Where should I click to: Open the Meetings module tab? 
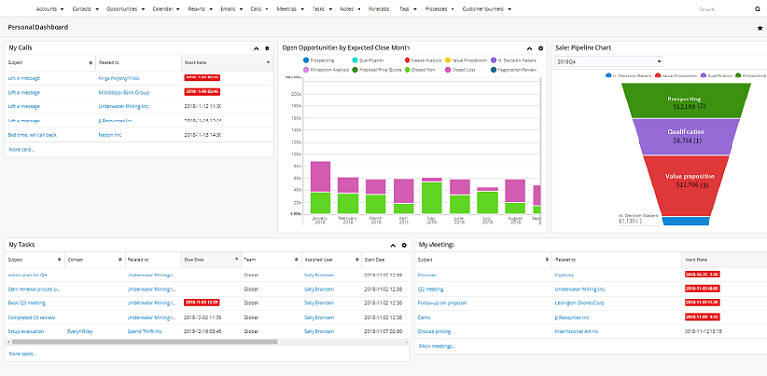coord(286,9)
